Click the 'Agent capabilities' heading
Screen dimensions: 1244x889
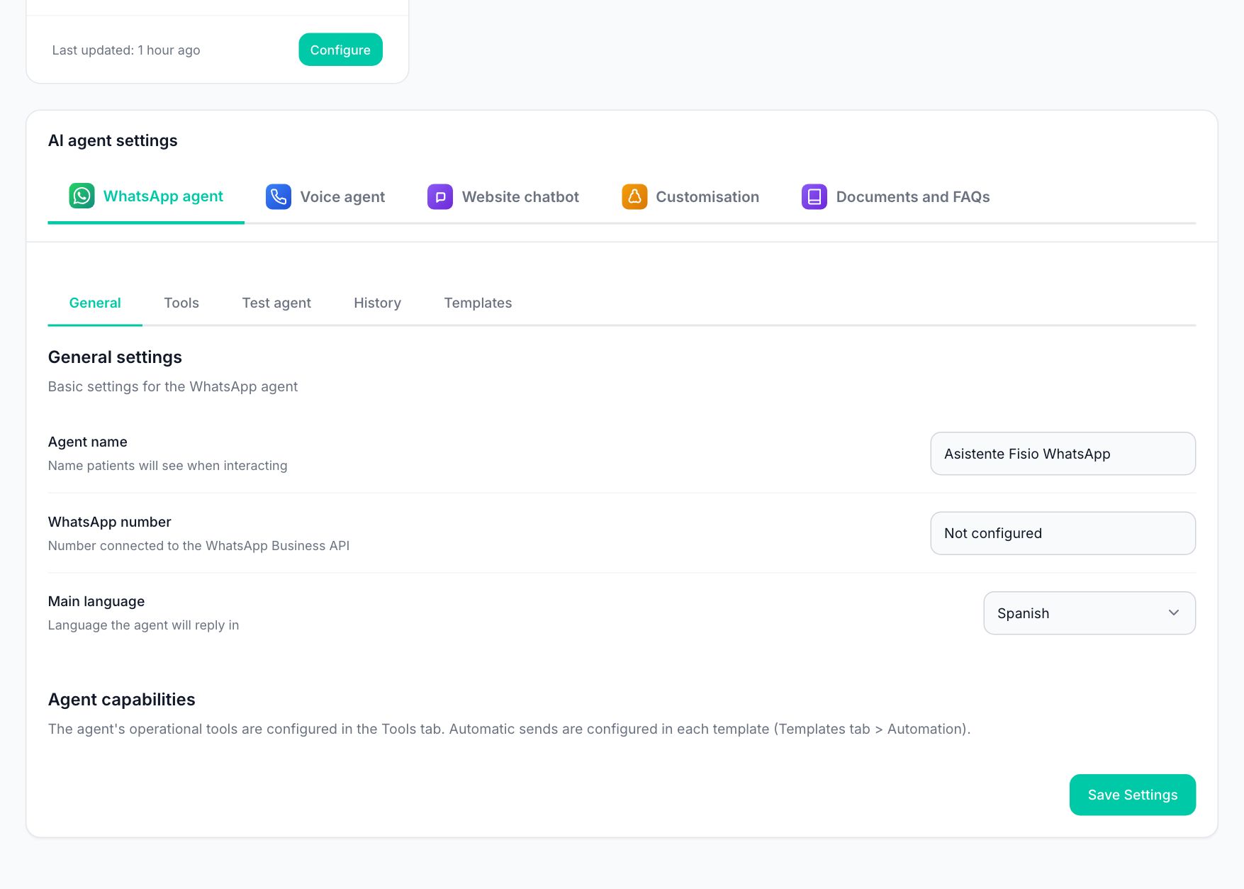coord(122,700)
